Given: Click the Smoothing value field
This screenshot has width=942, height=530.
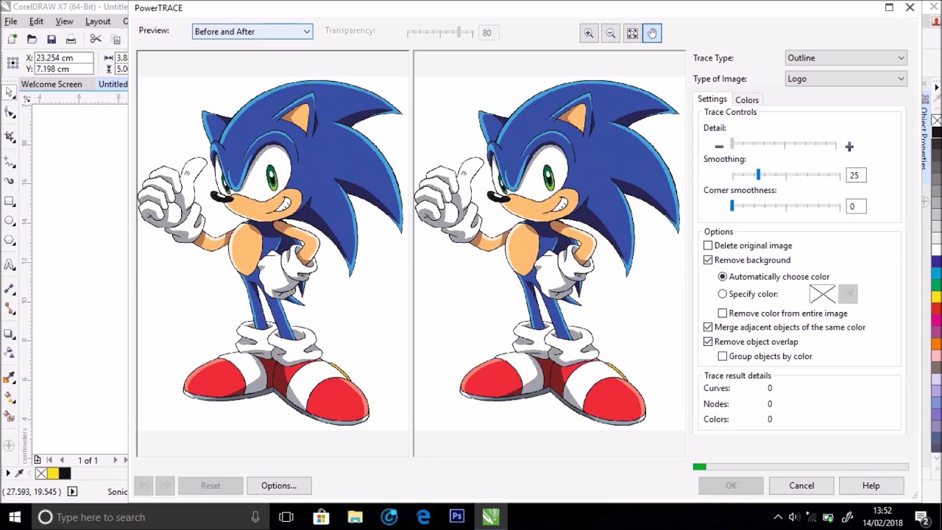Looking at the screenshot, I should click(856, 175).
